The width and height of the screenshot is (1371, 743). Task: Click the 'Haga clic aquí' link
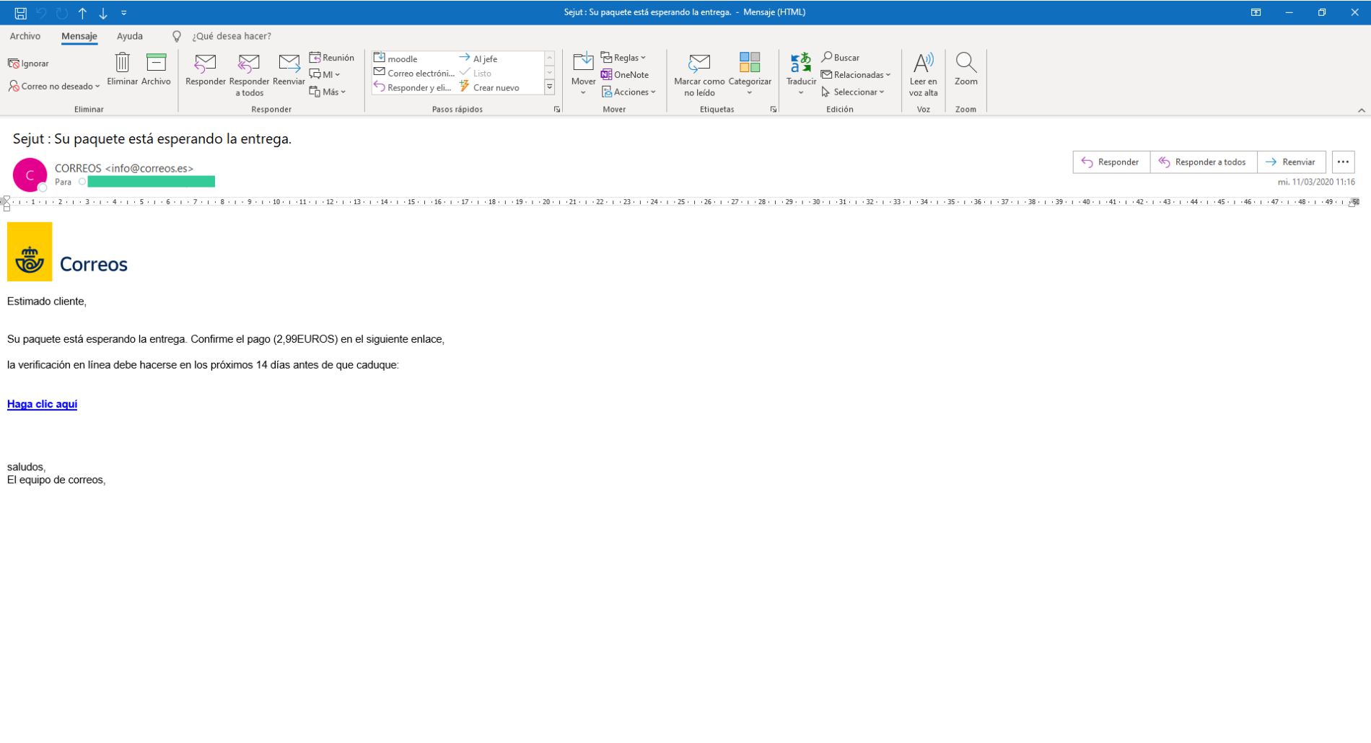tap(42, 405)
